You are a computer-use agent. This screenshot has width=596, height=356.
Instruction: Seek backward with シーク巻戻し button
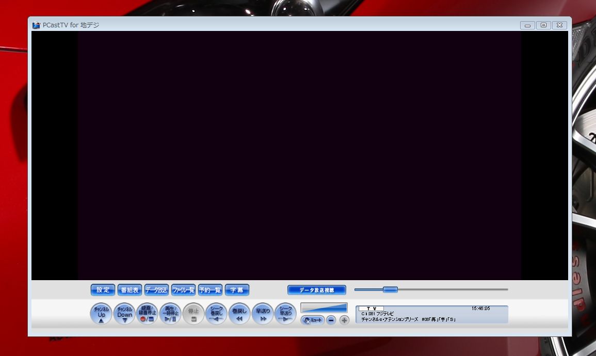(216, 314)
